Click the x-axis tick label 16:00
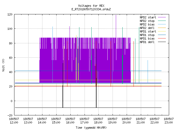Viewport: 174px width, 130px height. [70, 123]
